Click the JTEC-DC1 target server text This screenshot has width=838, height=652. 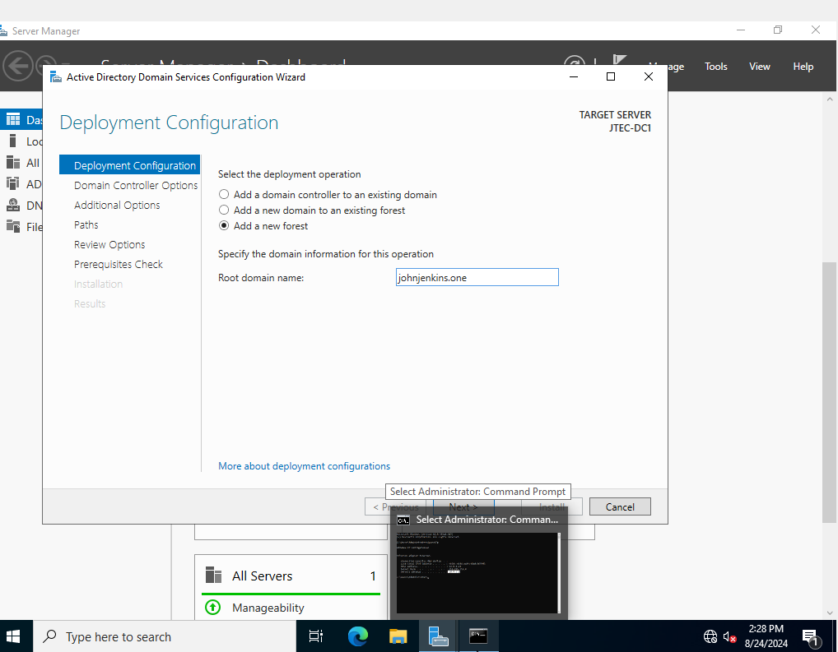click(x=630, y=128)
